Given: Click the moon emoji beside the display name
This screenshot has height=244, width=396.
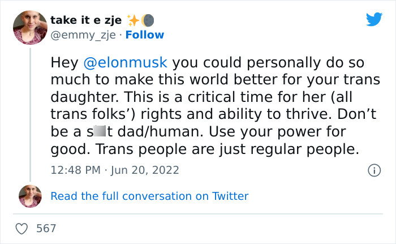Looking at the screenshot, I should click(x=147, y=20).
